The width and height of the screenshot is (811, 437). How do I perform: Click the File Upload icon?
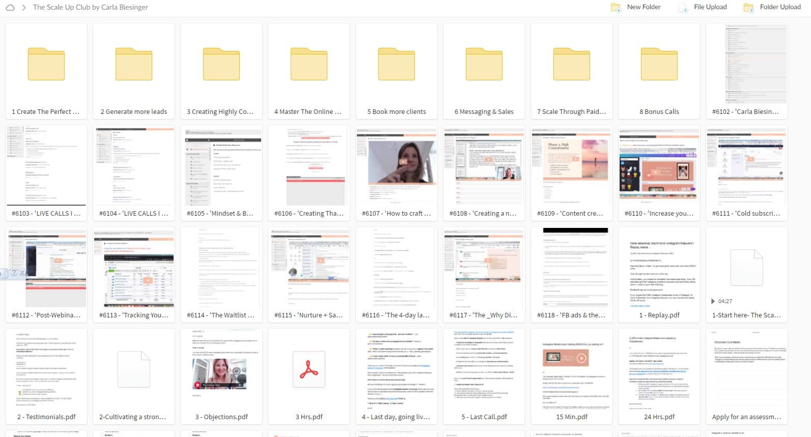tap(683, 8)
